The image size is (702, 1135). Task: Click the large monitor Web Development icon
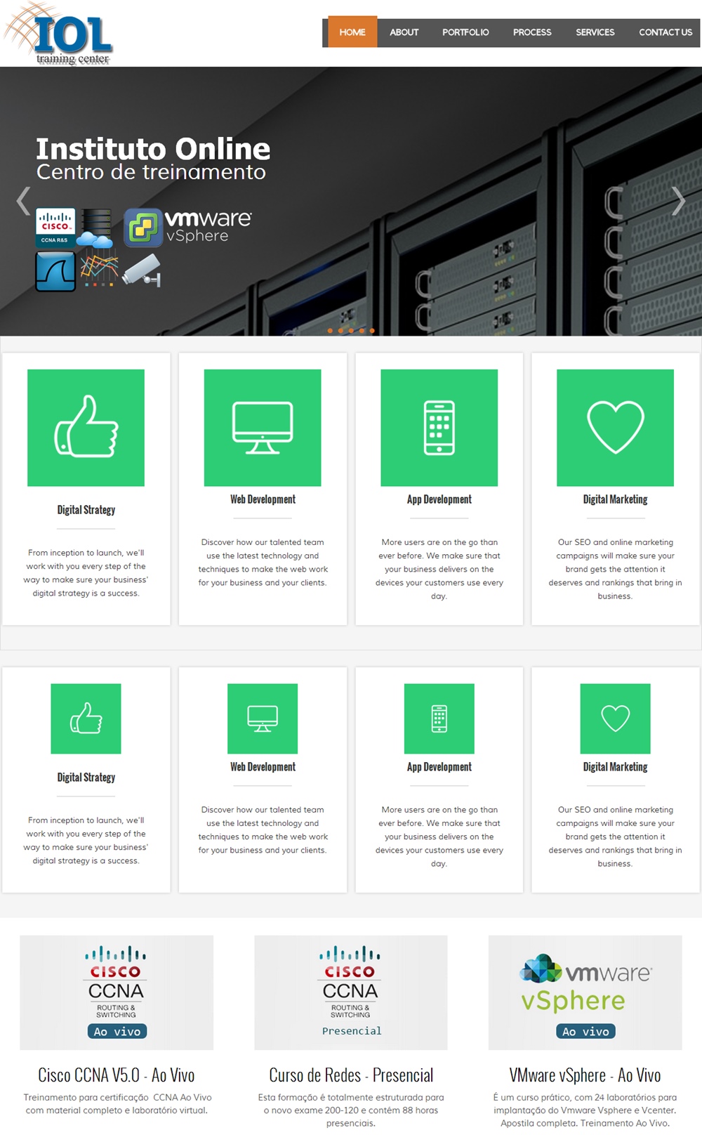[263, 428]
